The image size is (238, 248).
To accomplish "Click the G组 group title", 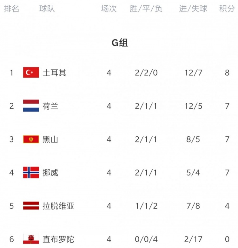I will click(120, 43).
